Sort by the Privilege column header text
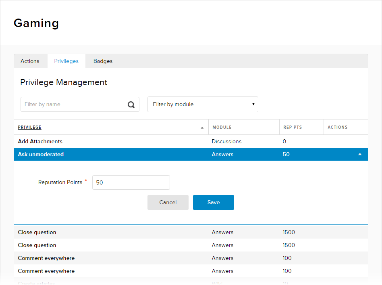382x285 pixels. coord(29,127)
